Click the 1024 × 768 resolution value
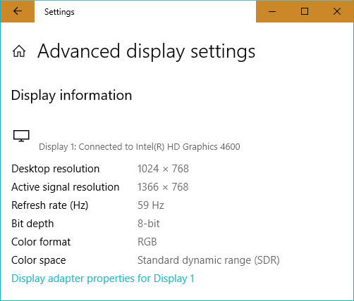The image size is (354, 301). tap(163, 169)
